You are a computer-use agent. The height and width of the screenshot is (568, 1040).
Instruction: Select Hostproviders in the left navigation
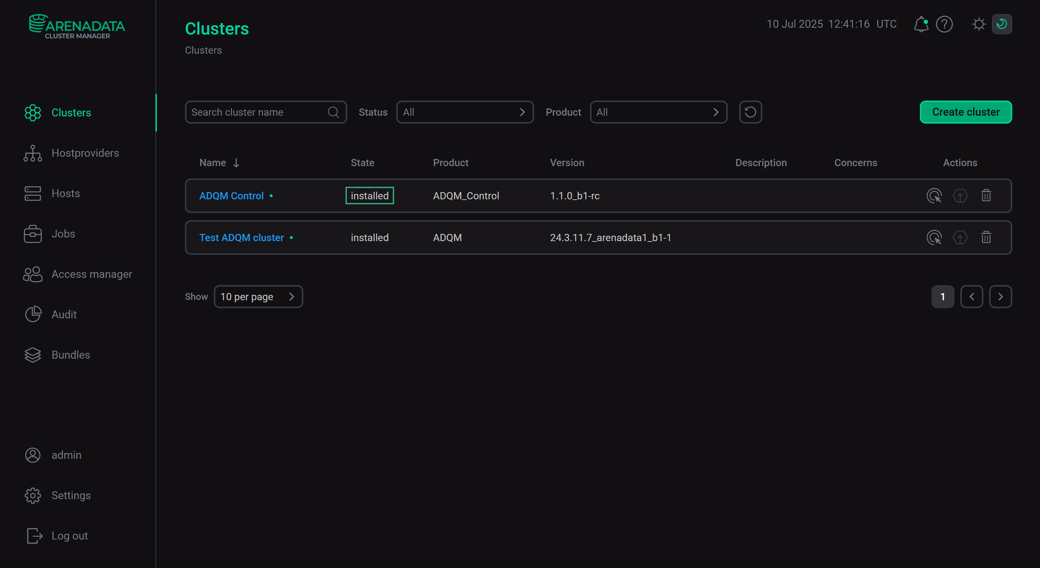(85, 153)
